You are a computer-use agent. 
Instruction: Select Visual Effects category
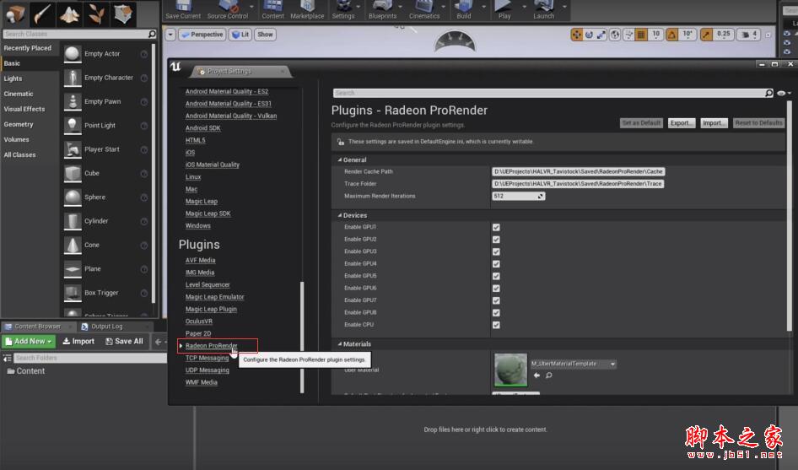coord(24,109)
